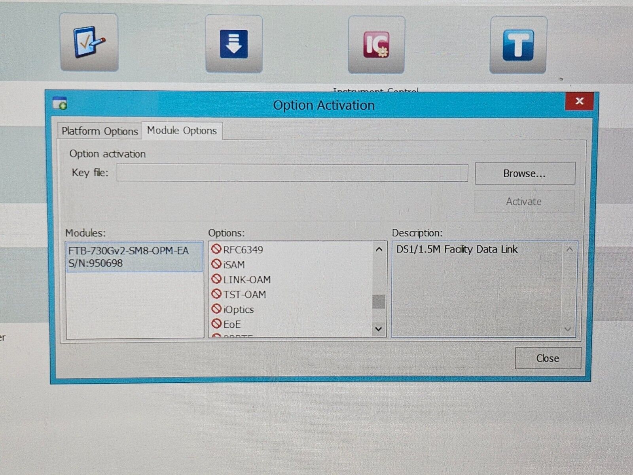Switch to the Module Options tab
The height and width of the screenshot is (475, 633).
(182, 131)
